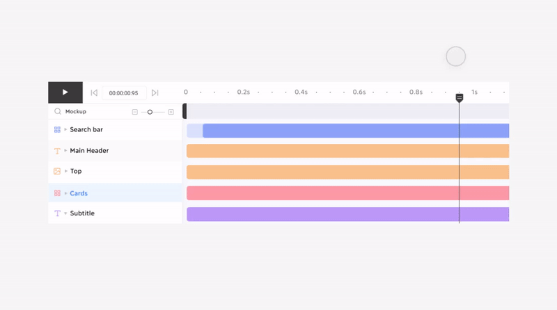Click the 0.4s mark on ruler
The height and width of the screenshot is (310, 557).
coord(301,92)
